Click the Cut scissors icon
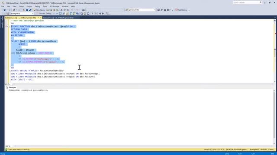Image resolution: width=277 pixels, height=155 pixels. [x=61, y=10]
